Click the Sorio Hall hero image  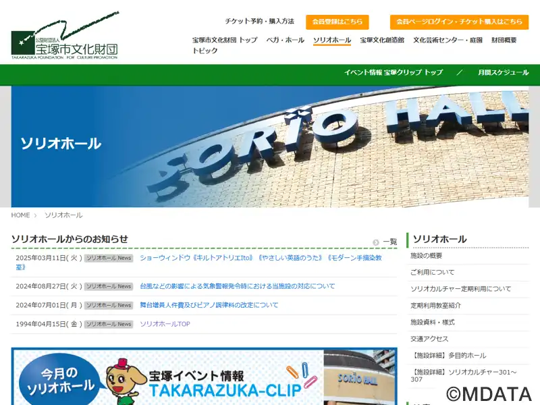[269, 146]
